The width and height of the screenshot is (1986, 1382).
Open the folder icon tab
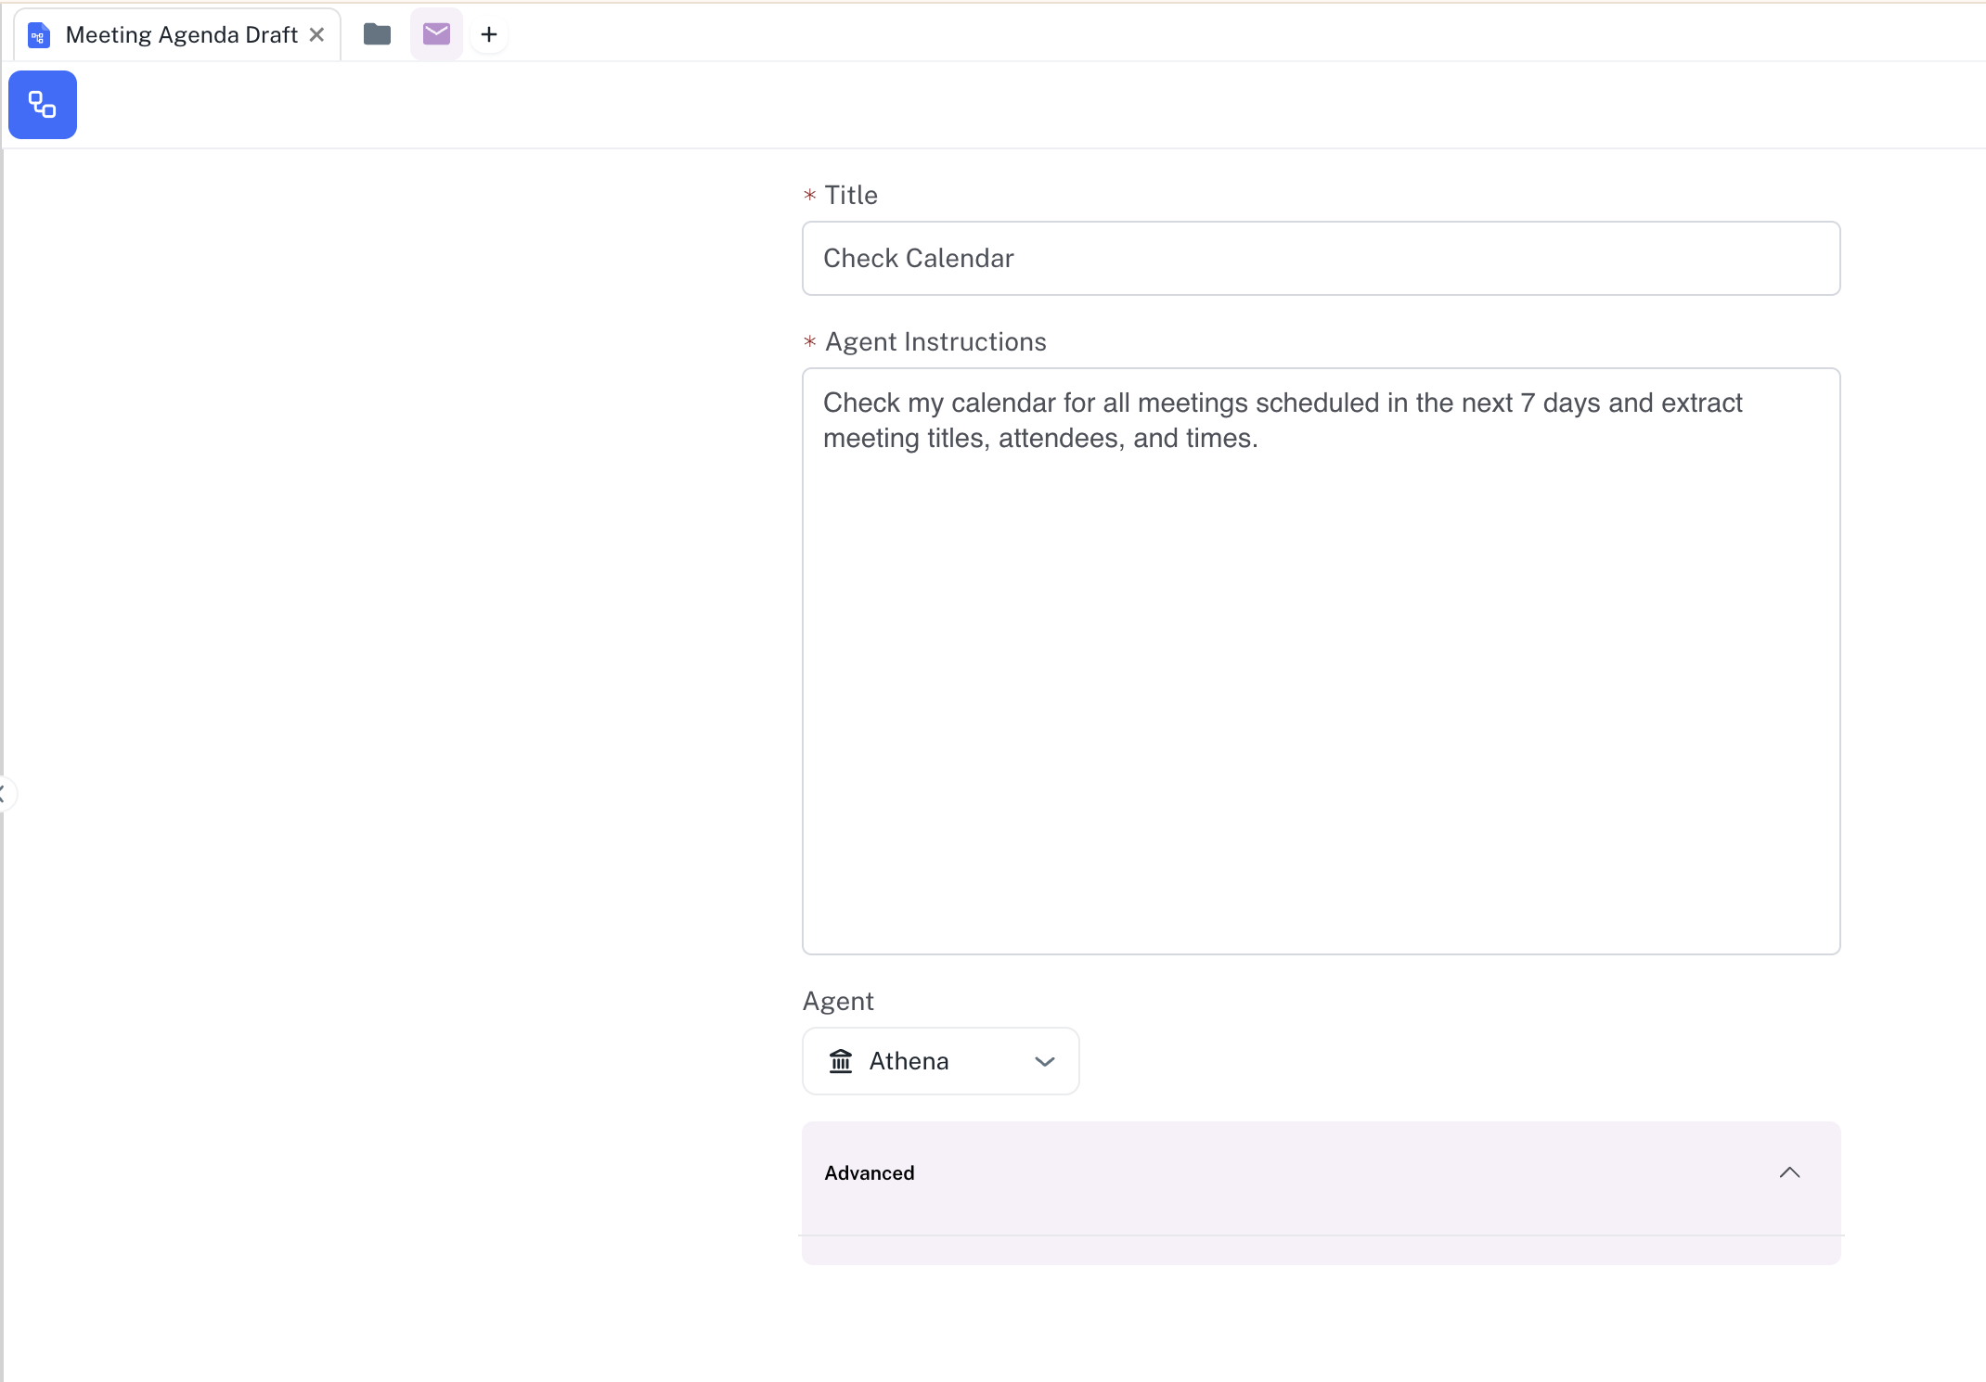(x=377, y=34)
